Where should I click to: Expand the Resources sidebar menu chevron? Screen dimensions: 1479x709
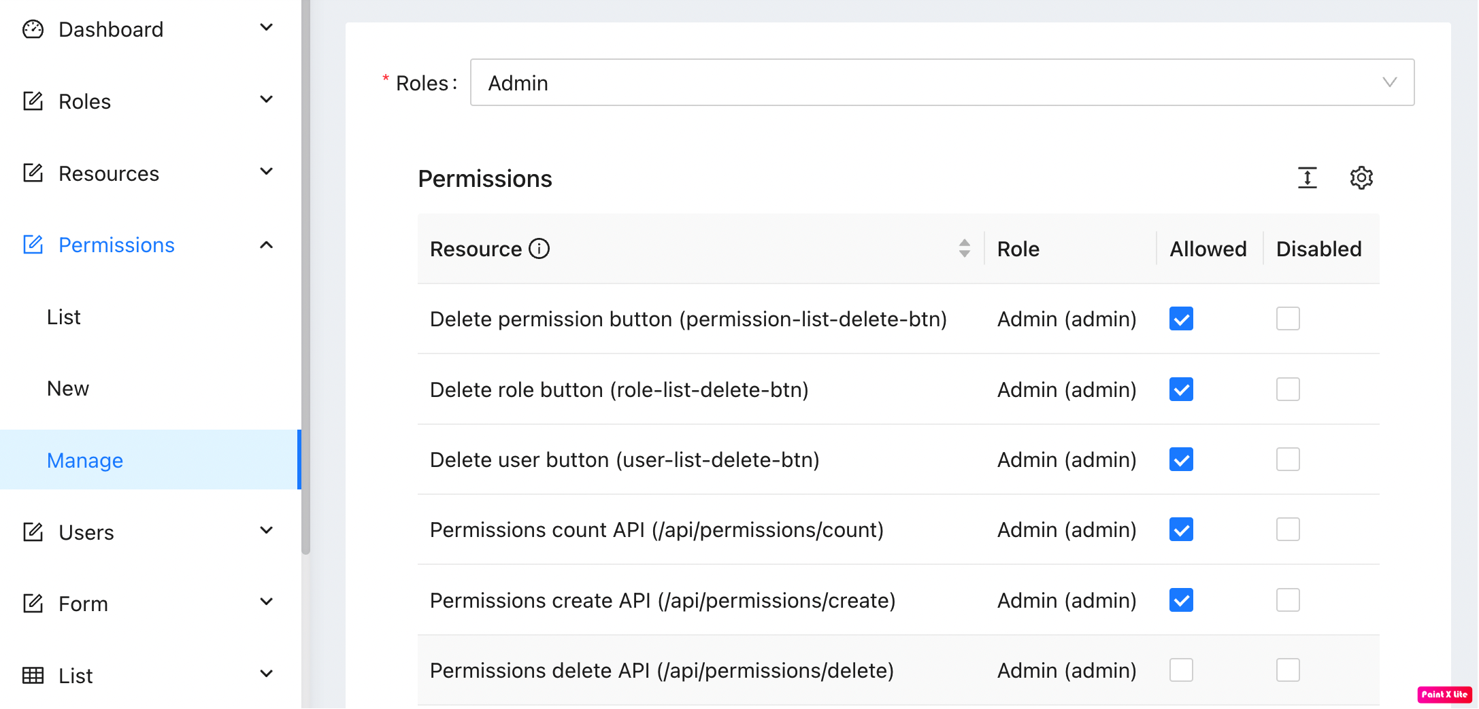(267, 172)
